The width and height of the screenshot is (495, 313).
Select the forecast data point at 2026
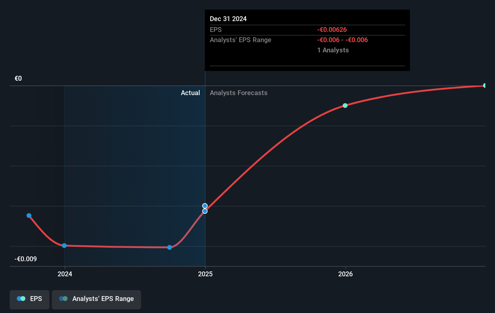[345, 106]
